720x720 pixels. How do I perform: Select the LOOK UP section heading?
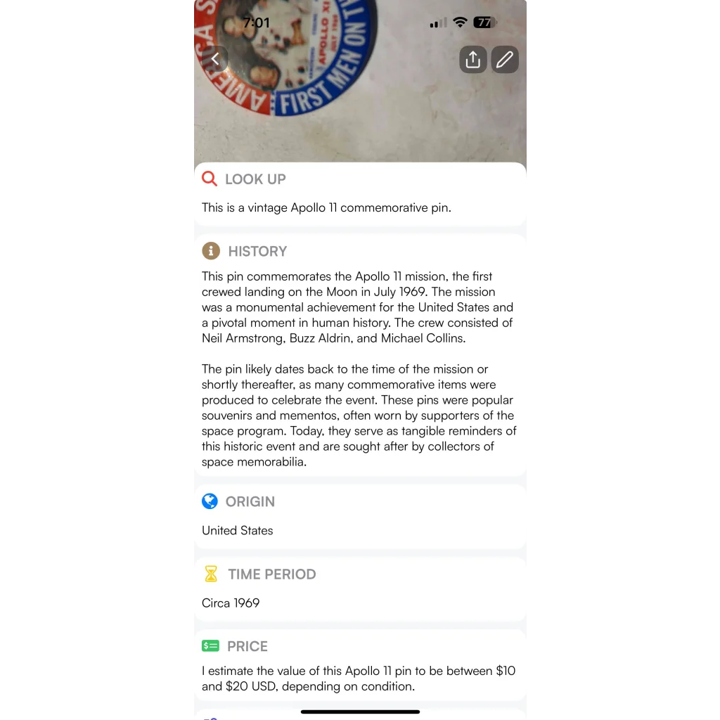[x=255, y=179]
